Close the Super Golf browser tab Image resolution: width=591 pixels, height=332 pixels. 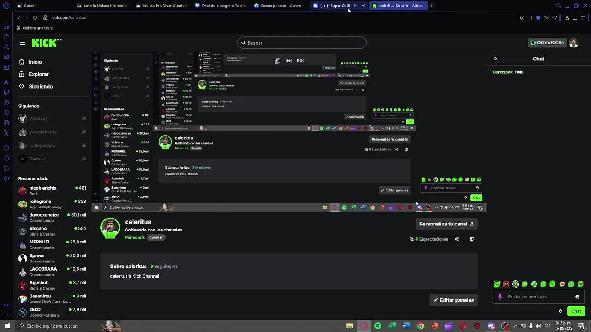tap(363, 6)
